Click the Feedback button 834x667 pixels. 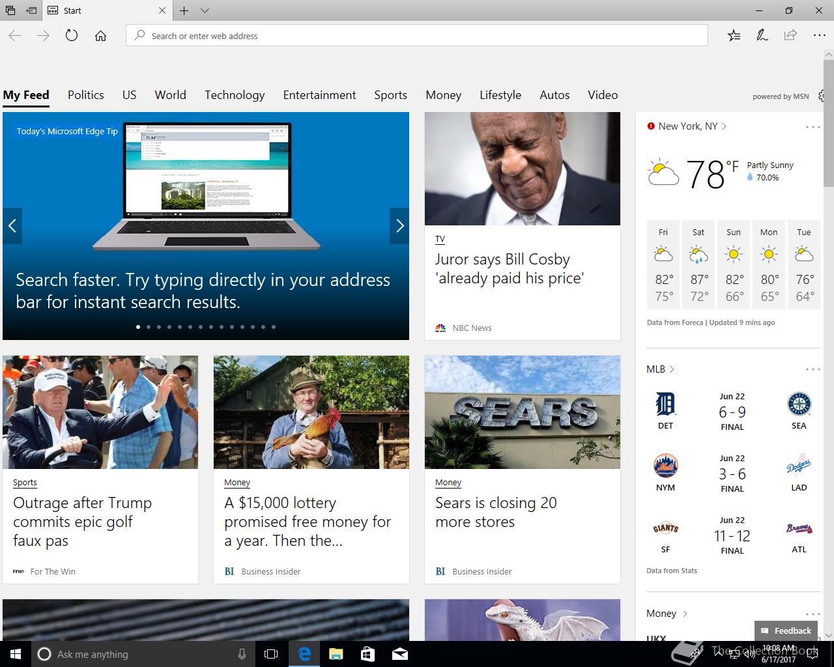786,631
